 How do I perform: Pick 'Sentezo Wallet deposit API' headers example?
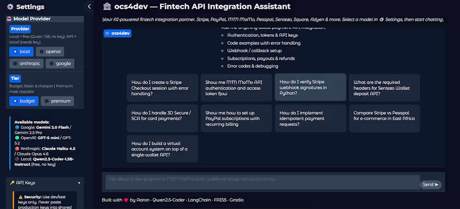(x=385, y=88)
